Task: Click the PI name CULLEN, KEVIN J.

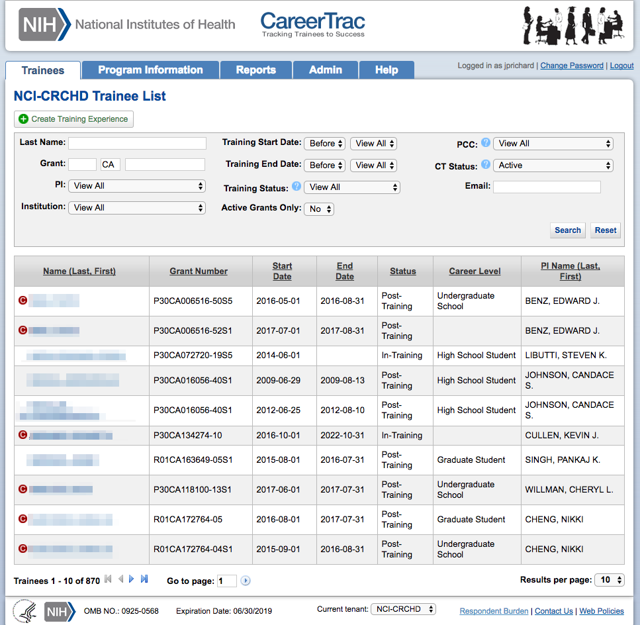Action: click(x=562, y=436)
